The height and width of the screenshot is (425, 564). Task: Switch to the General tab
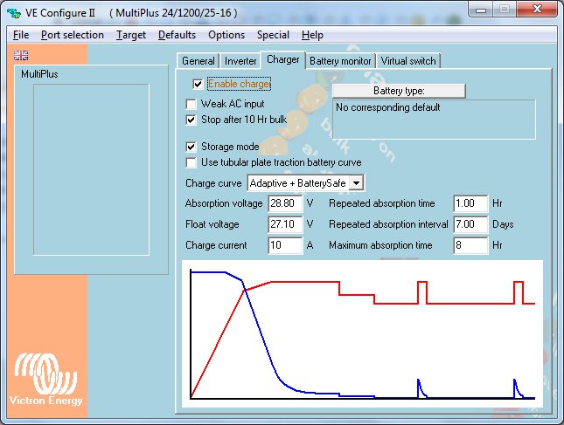198,61
